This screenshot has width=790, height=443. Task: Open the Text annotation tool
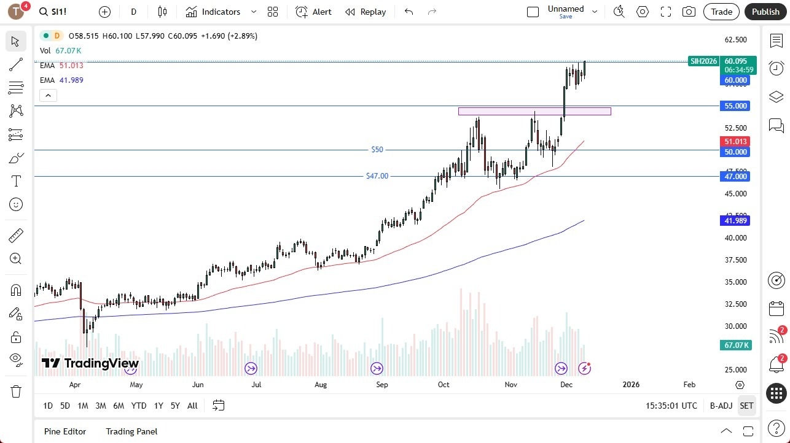pyautogui.click(x=15, y=181)
